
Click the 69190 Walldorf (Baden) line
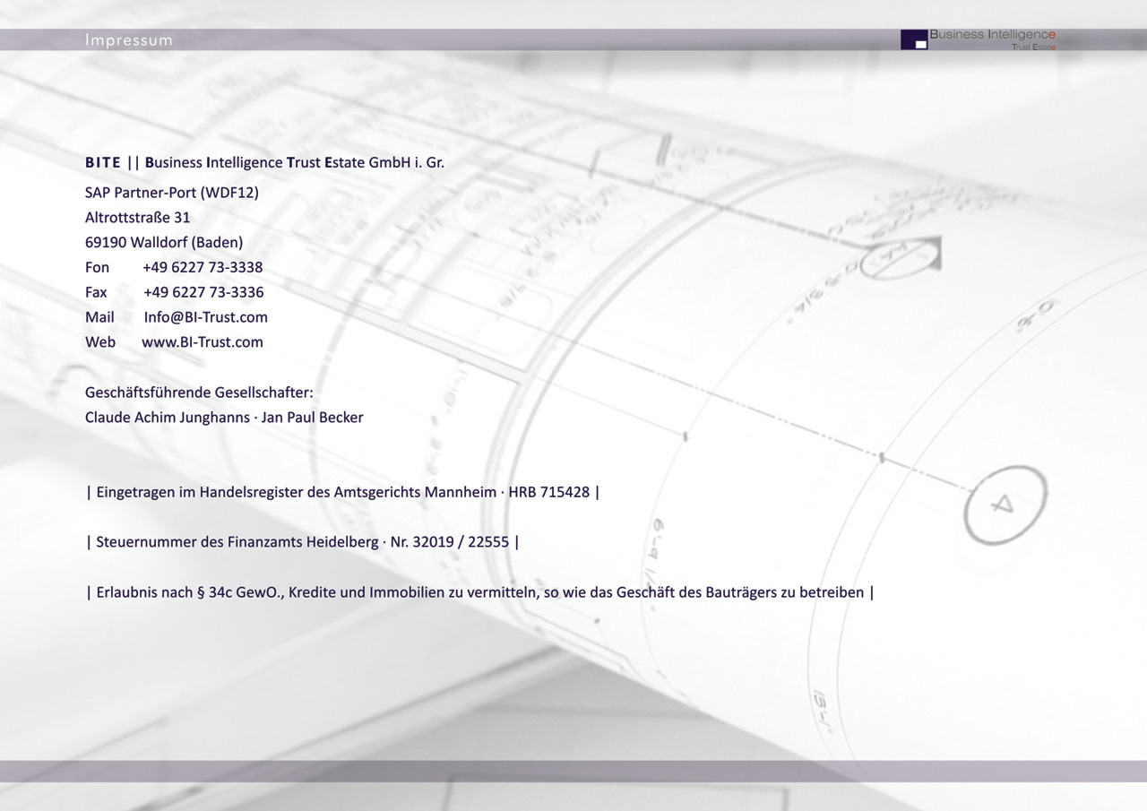point(164,242)
